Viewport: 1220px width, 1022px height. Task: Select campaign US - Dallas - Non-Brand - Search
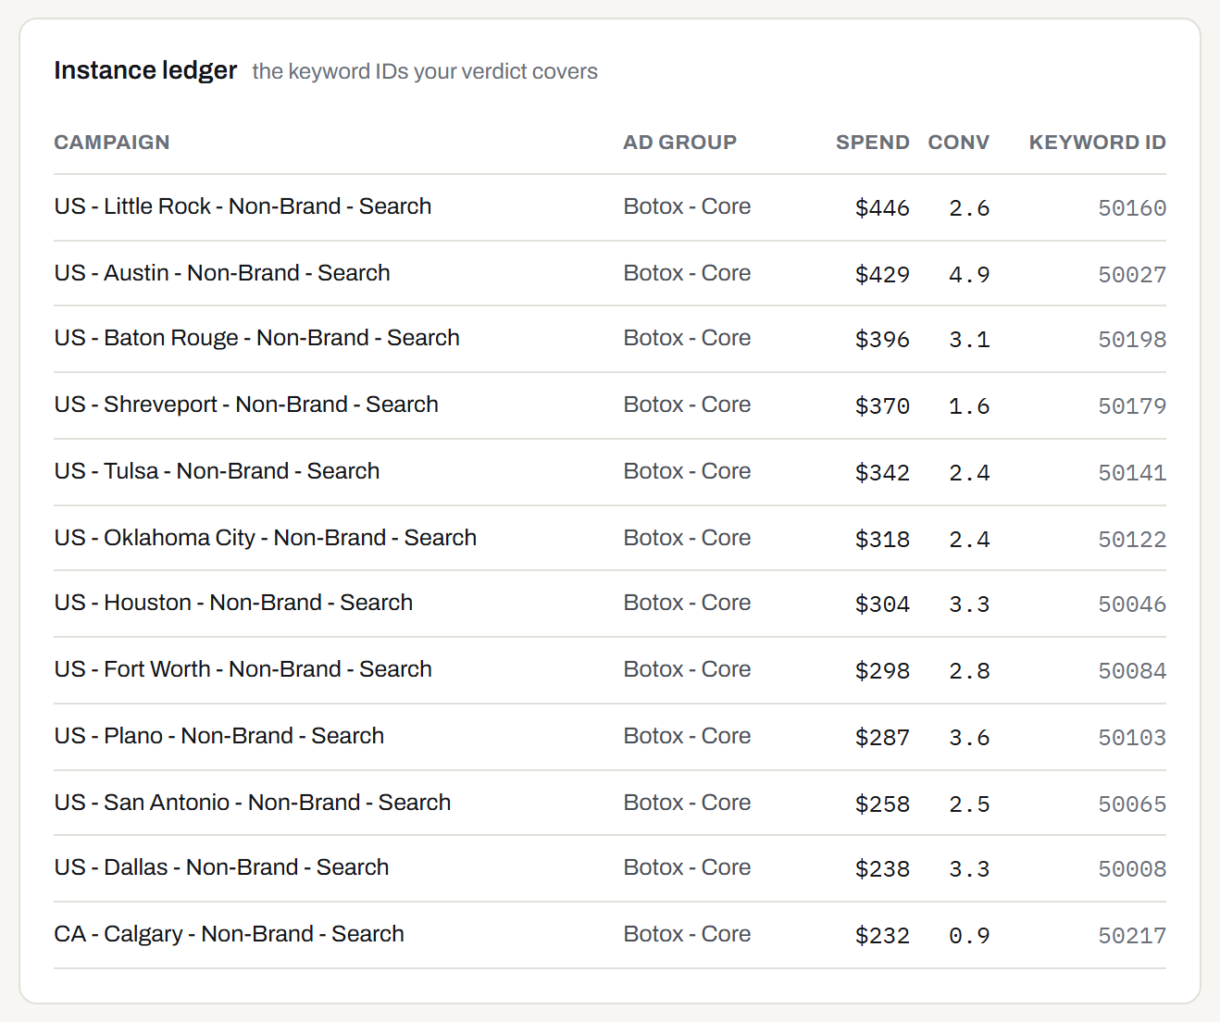222,867
